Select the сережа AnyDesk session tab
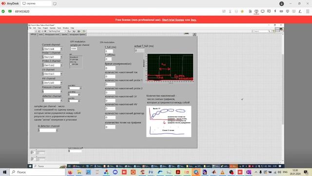312x176 pixels. coord(36,3)
